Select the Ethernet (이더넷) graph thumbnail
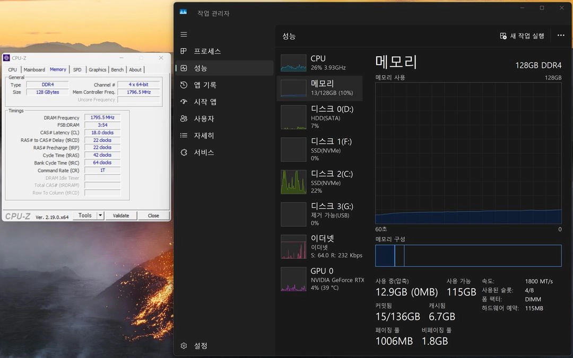The height and width of the screenshot is (358, 573). click(x=293, y=247)
